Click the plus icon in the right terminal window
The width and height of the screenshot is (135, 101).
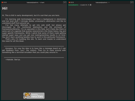[x=132, y=2]
